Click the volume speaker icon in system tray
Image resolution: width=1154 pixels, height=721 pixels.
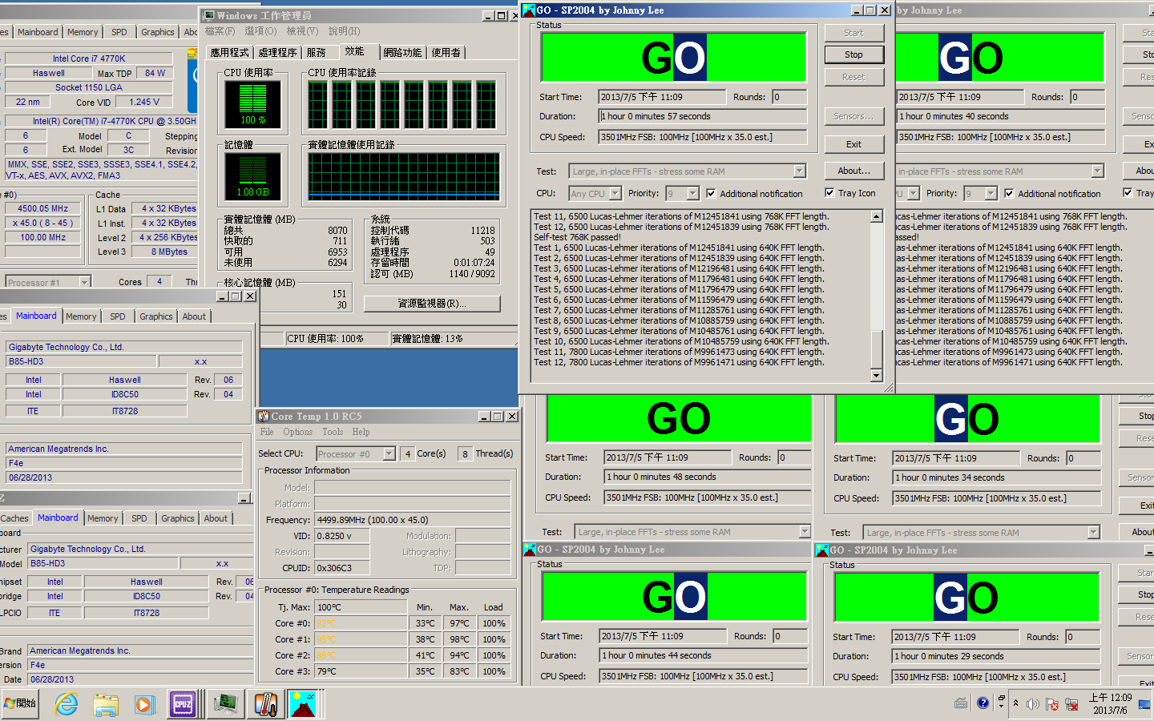[1033, 704]
